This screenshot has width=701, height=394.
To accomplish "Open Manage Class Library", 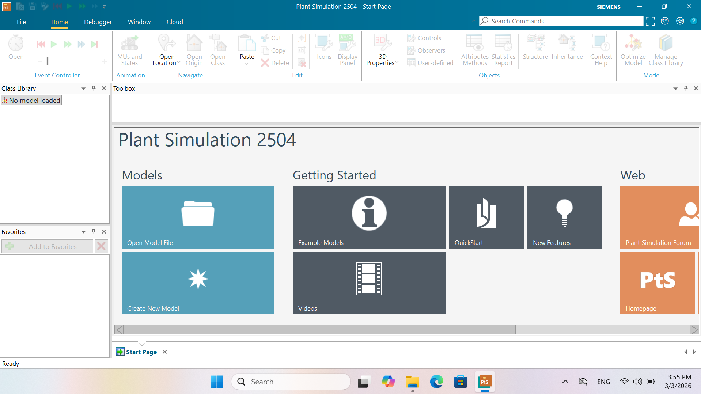I will [666, 50].
